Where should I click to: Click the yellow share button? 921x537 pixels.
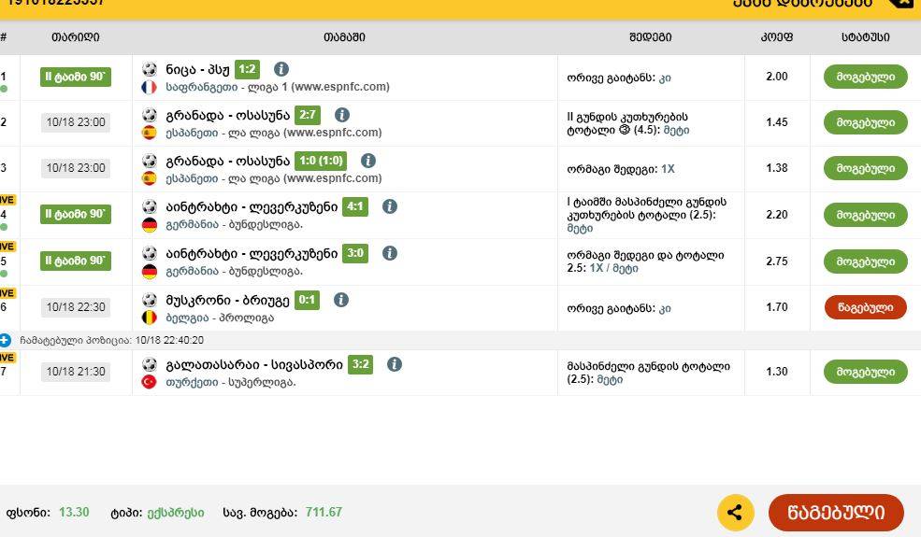tap(735, 513)
